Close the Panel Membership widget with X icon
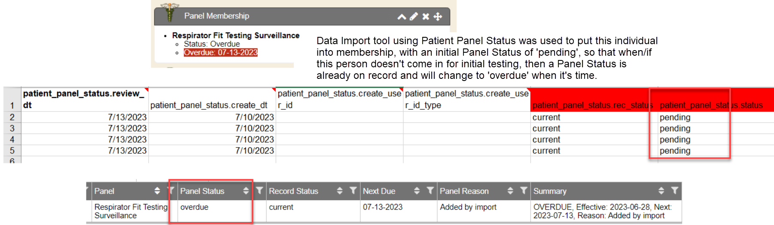Image resolution: width=774 pixels, height=225 pixels. point(426,17)
